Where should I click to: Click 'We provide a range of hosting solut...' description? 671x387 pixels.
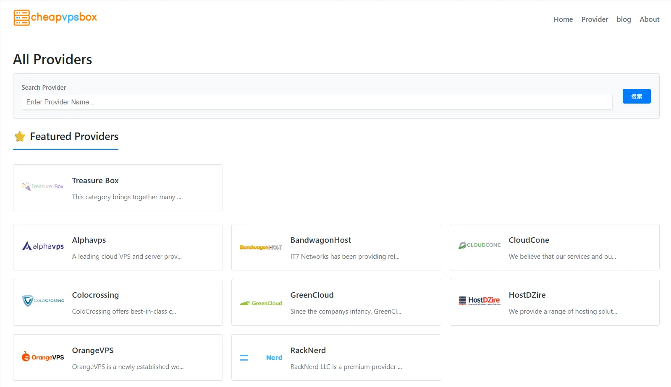563,312
